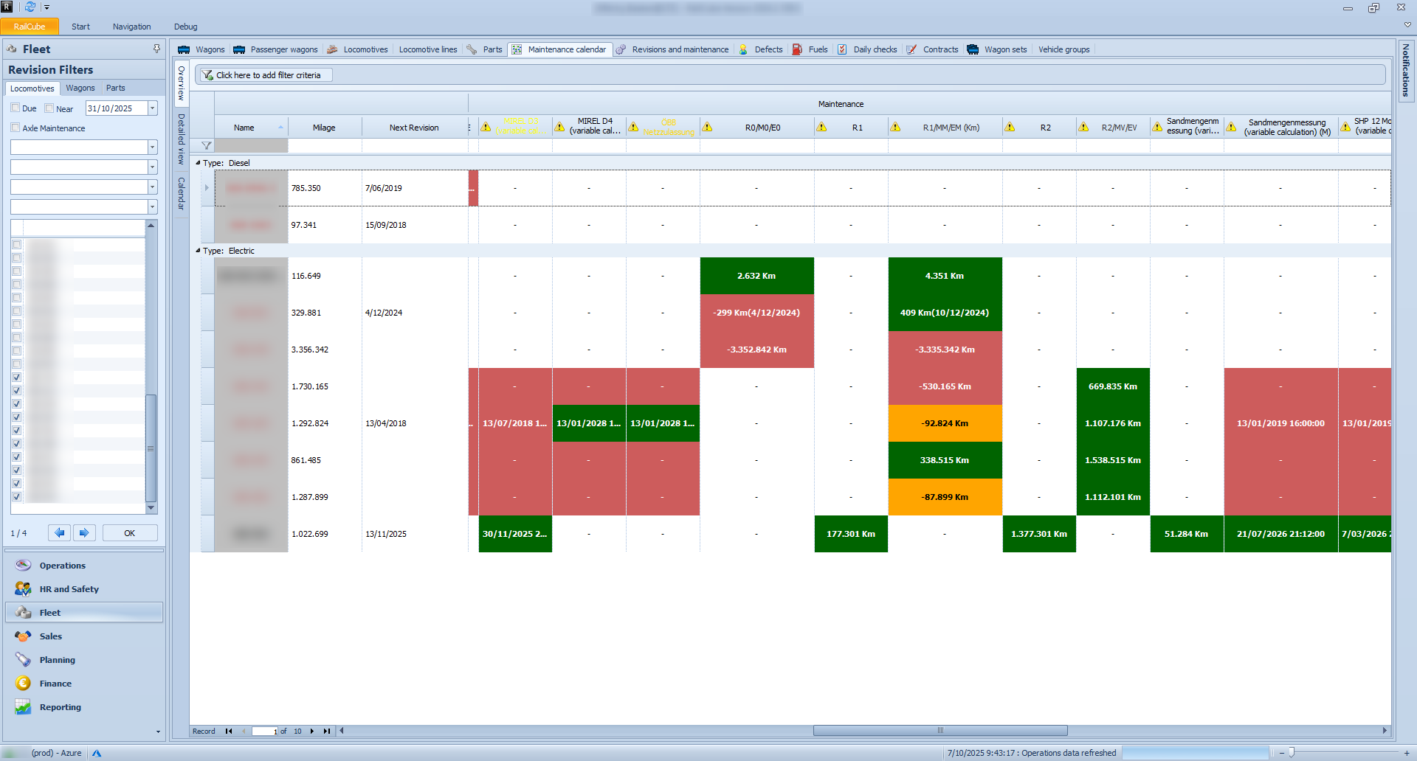Open the date dropdown showing 31/10/2025
The width and height of the screenshot is (1417, 761).
[x=153, y=108]
